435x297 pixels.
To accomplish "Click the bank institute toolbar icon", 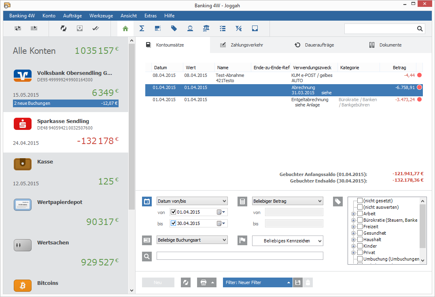I will click(x=206, y=28).
